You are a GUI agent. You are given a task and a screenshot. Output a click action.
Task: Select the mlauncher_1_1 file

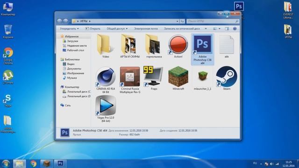[x=202, y=78]
